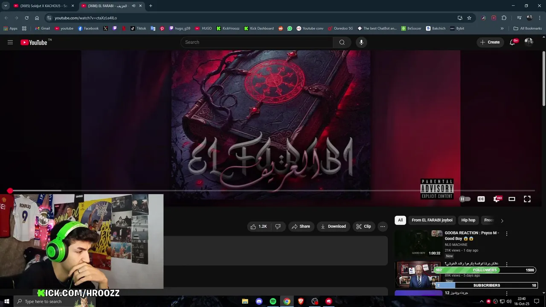Image resolution: width=546 pixels, height=307 pixels.
Task: Focus the YouTube search field
Action: coord(257,42)
